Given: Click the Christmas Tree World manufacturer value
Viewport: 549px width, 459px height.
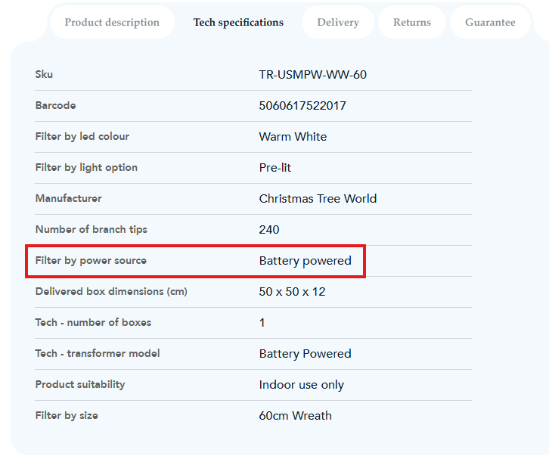Looking at the screenshot, I should (x=318, y=198).
